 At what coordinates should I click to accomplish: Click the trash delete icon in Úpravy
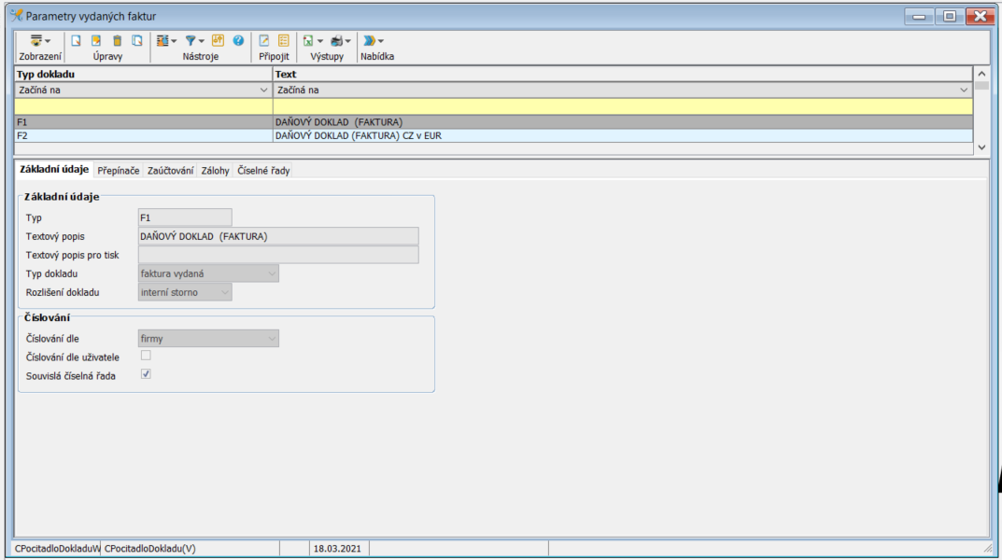click(x=117, y=41)
